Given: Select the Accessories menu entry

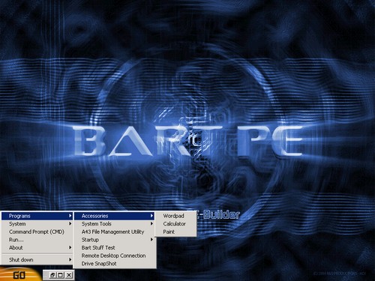Looking at the screenshot, I should coord(115,216).
